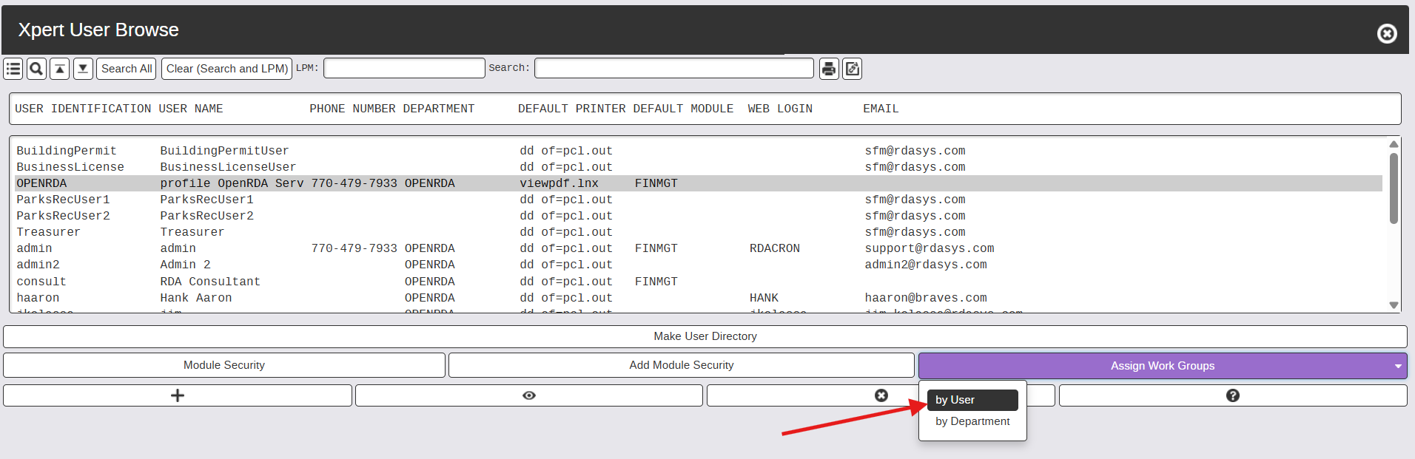
Task: Jump to bottom of list icon
Action: 83,69
